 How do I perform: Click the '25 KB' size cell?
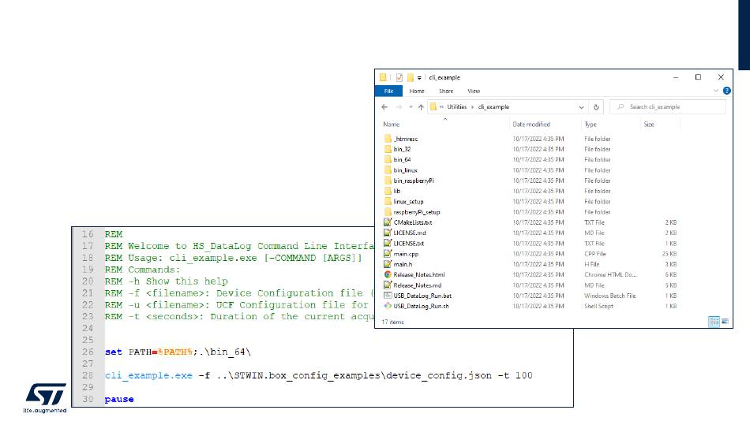pos(669,254)
